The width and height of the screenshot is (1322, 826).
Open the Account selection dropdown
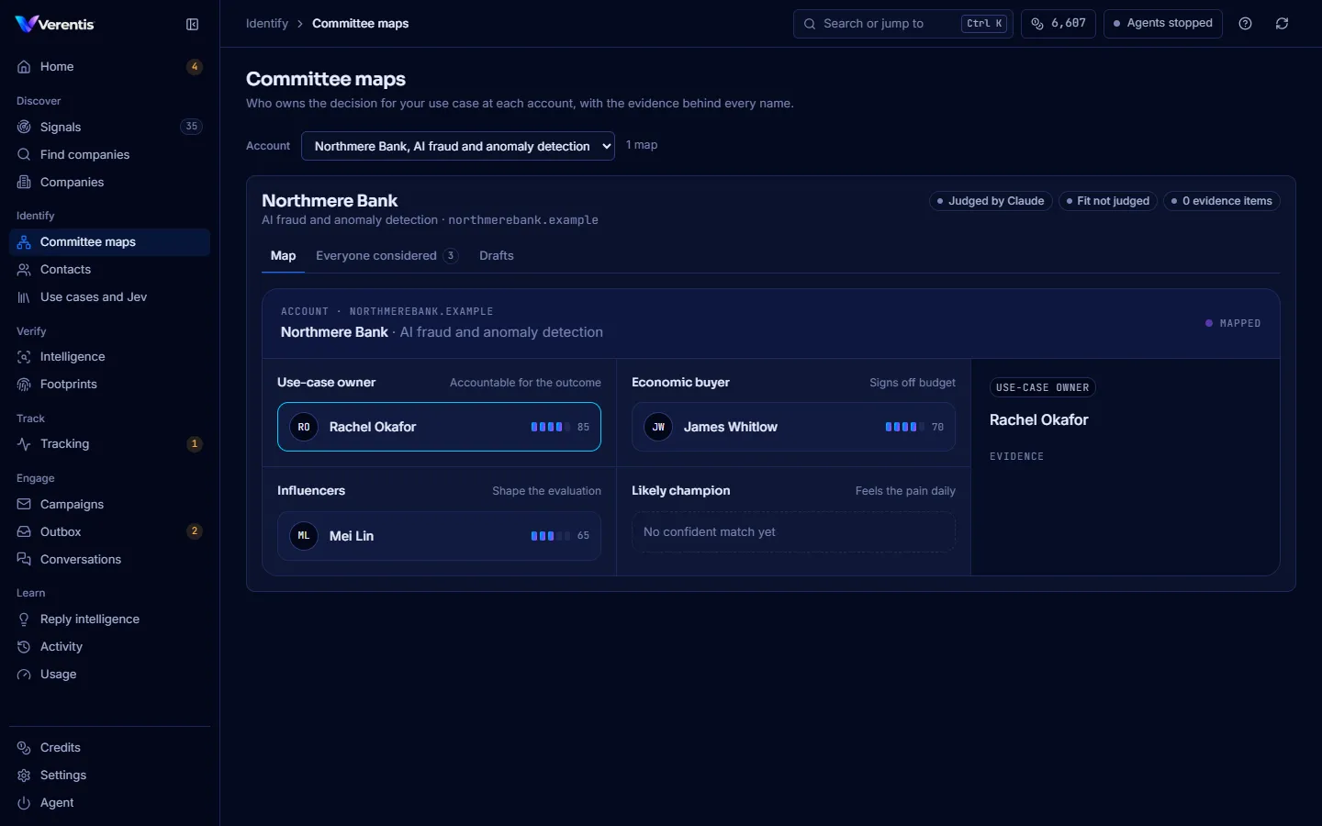point(458,146)
